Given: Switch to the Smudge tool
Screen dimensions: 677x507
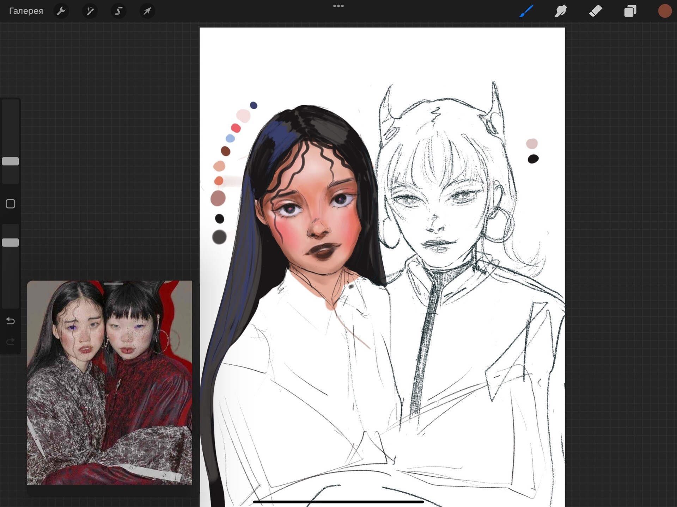Looking at the screenshot, I should pos(560,11).
